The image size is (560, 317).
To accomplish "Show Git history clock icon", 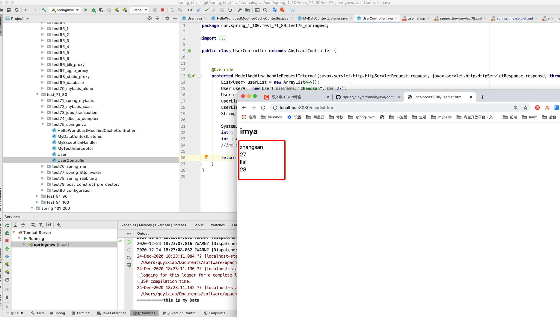I will click(222, 10).
